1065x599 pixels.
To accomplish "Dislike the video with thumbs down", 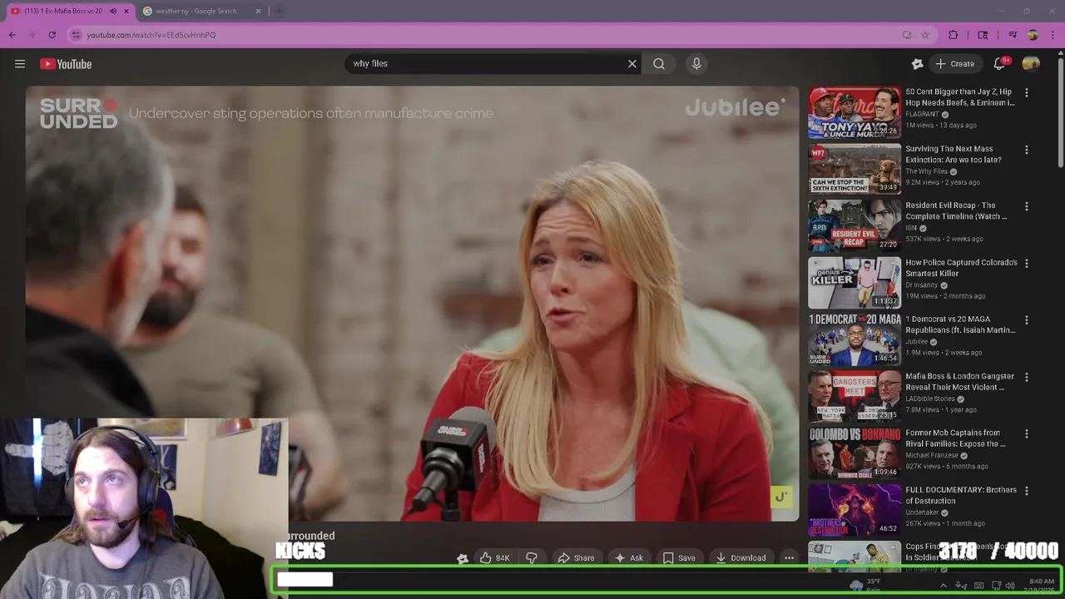I will tap(532, 558).
